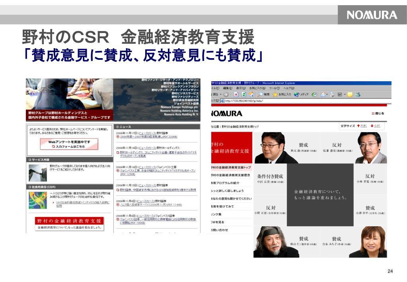
Task: Click 条件付き賛成 中沢 広貴 opinion tile
Action: click(270, 179)
